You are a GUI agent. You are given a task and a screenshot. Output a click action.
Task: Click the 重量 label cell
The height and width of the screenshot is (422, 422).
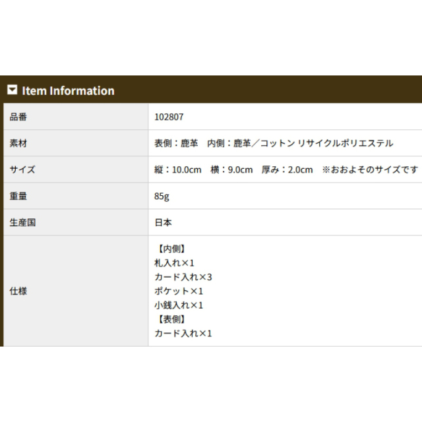point(76,196)
